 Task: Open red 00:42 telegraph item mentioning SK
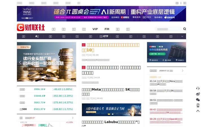[x=166, y=111]
